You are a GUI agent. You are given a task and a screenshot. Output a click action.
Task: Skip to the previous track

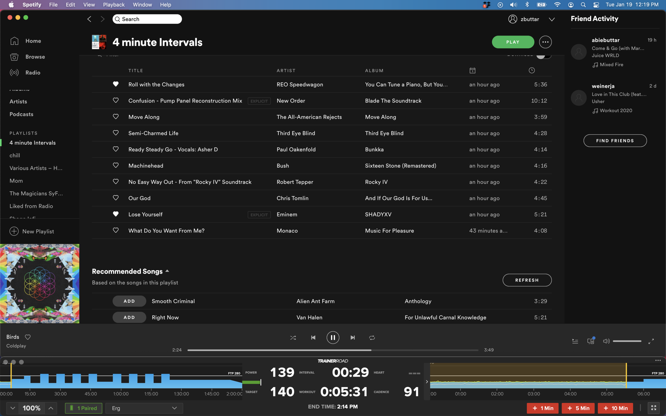[x=313, y=337]
